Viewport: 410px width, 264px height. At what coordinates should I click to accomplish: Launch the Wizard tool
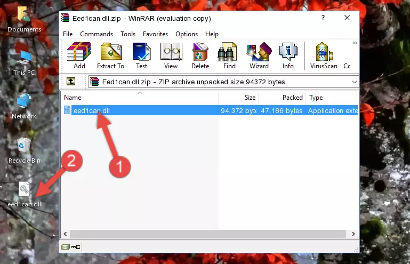(x=259, y=55)
